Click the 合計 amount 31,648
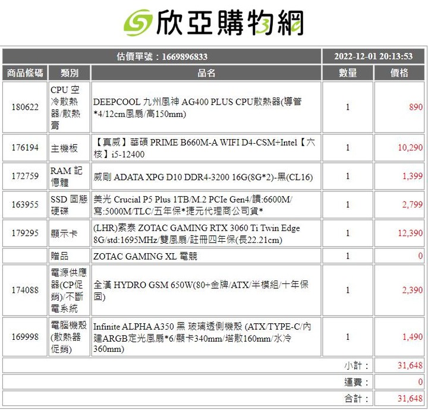Screen dimensions: 428x410 [410, 398]
